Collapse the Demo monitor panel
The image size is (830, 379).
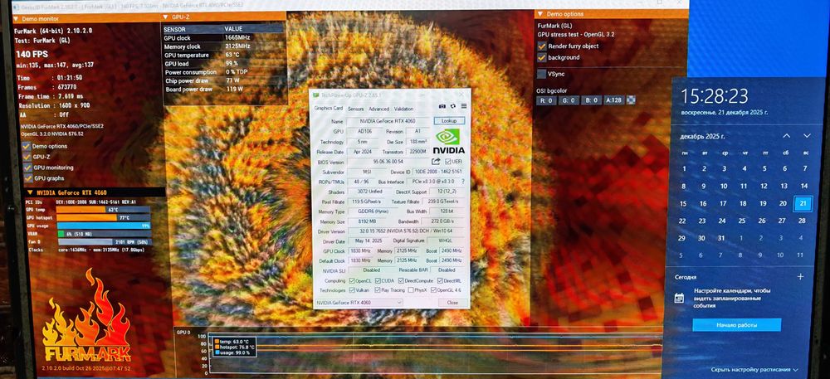pos(17,18)
